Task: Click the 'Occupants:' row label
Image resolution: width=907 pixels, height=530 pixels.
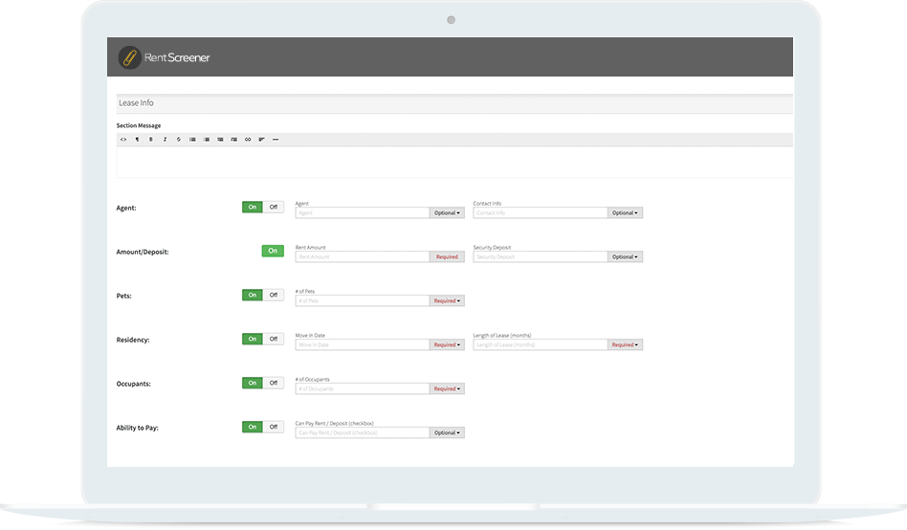Action: pos(133,385)
